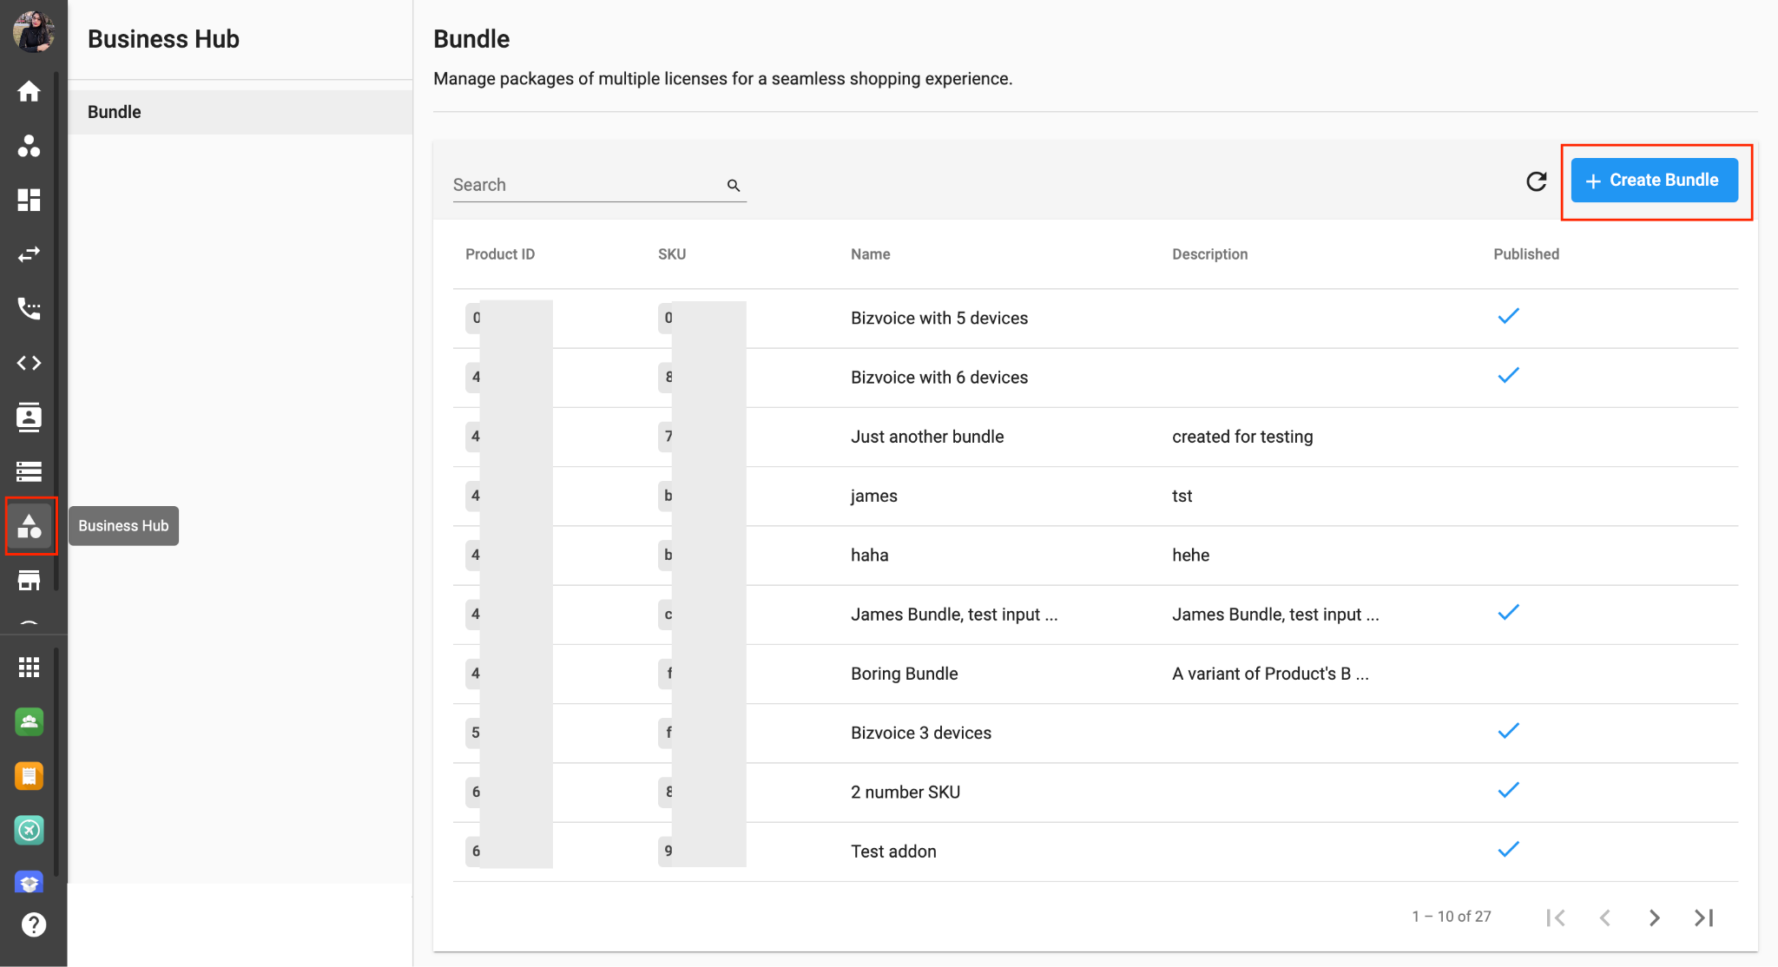Launch the blue box app icon
This screenshot has width=1778, height=967.
(29, 883)
